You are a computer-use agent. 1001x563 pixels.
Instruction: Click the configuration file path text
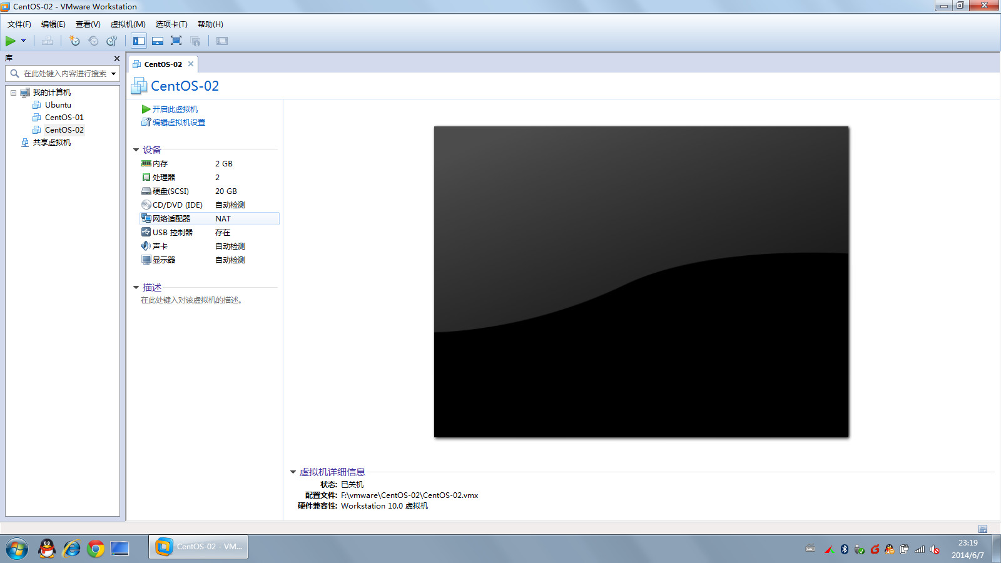[x=409, y=495]
